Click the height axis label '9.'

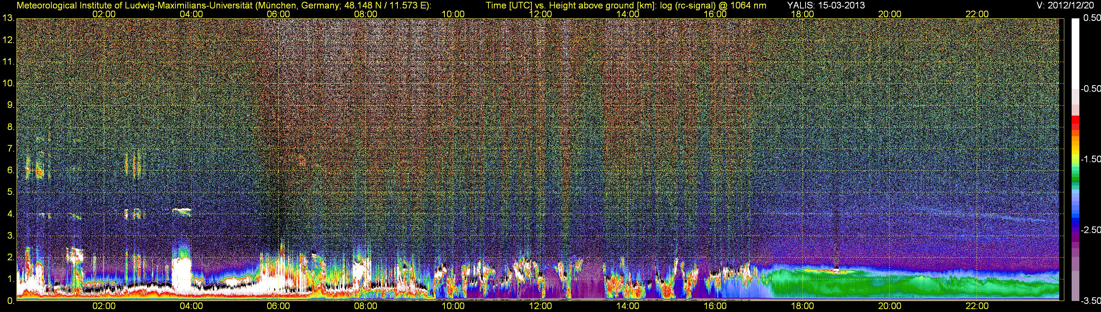[x=10, y=105]
